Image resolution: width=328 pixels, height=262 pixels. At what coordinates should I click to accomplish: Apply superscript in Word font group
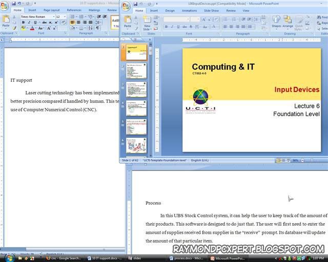[56, 23]
